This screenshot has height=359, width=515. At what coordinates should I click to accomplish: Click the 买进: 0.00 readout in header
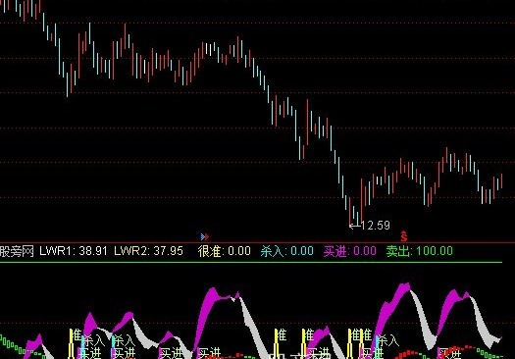point(350,251)
